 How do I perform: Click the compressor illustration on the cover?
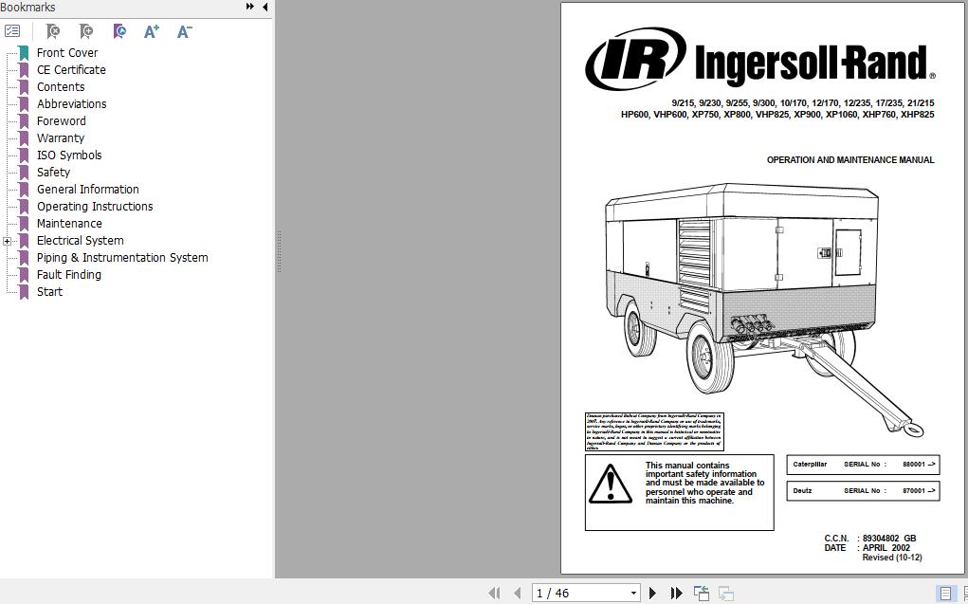763,309
